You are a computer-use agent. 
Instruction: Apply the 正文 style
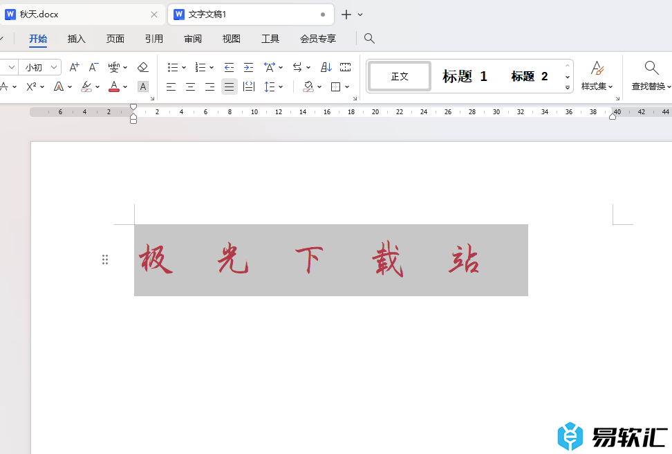(400, 76)
